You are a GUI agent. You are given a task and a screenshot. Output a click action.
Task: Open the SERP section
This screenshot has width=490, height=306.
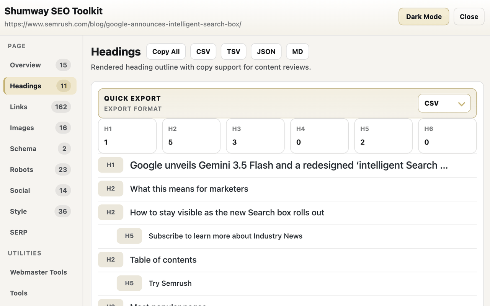(x=40, y=232)
